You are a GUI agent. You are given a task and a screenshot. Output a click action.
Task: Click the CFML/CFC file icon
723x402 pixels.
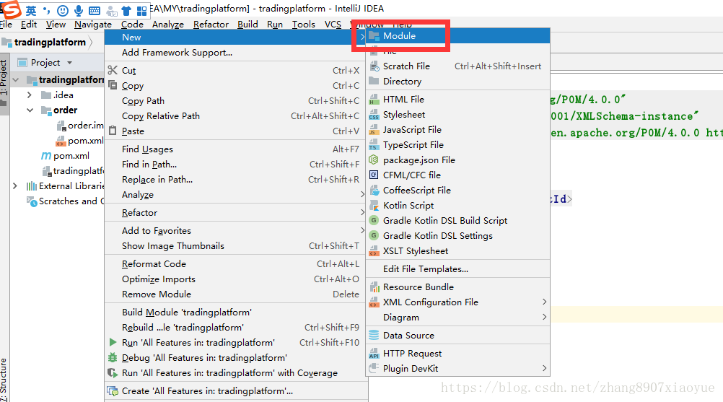coord(374,175)
